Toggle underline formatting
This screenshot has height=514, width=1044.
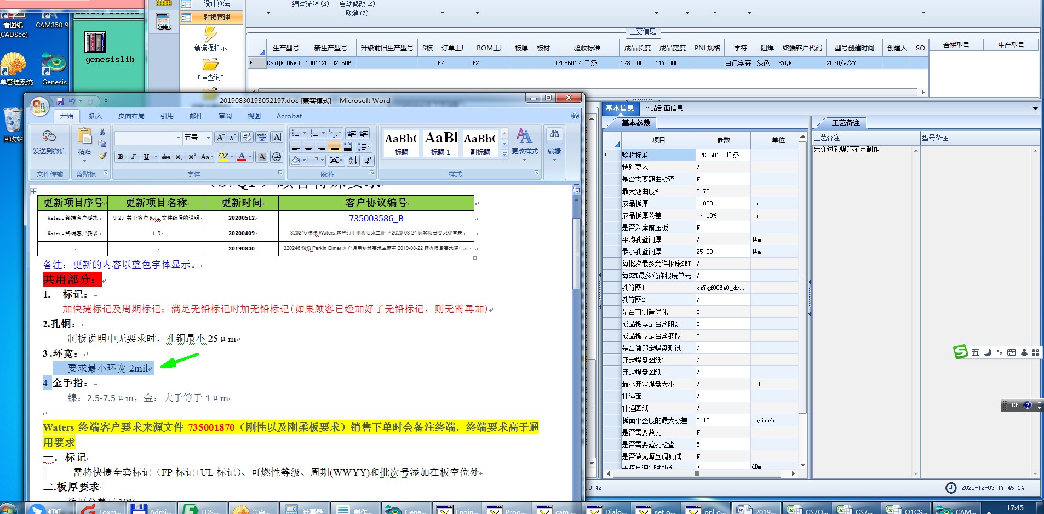pyautogui.click(x=146, y=157)
